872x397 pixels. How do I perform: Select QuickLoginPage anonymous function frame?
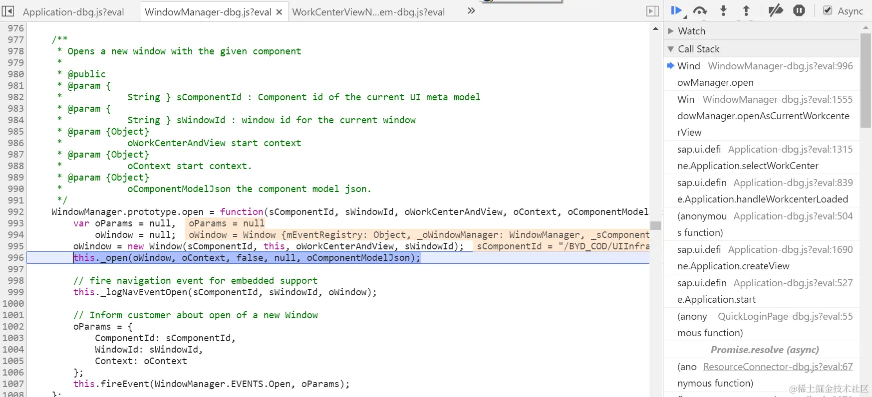(x=761, y=325)
